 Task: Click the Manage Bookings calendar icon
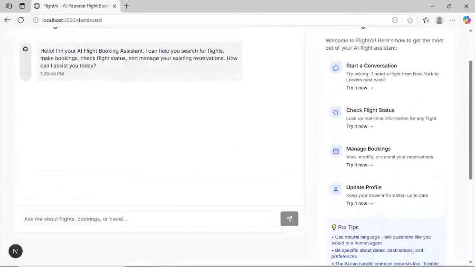[336, 151]
